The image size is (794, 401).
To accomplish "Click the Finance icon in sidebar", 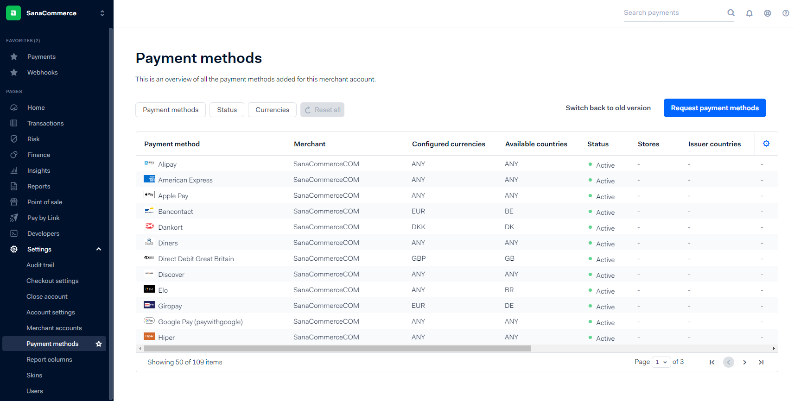I will (x=14, y=155).
